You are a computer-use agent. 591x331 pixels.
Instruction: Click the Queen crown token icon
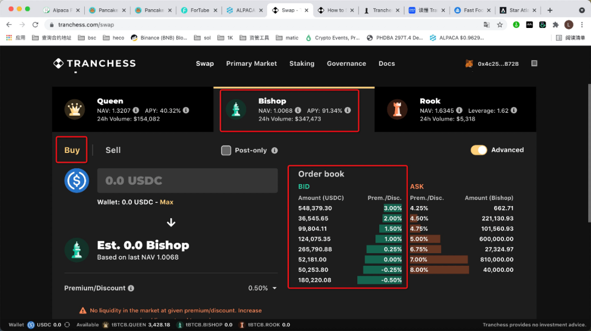74,110
